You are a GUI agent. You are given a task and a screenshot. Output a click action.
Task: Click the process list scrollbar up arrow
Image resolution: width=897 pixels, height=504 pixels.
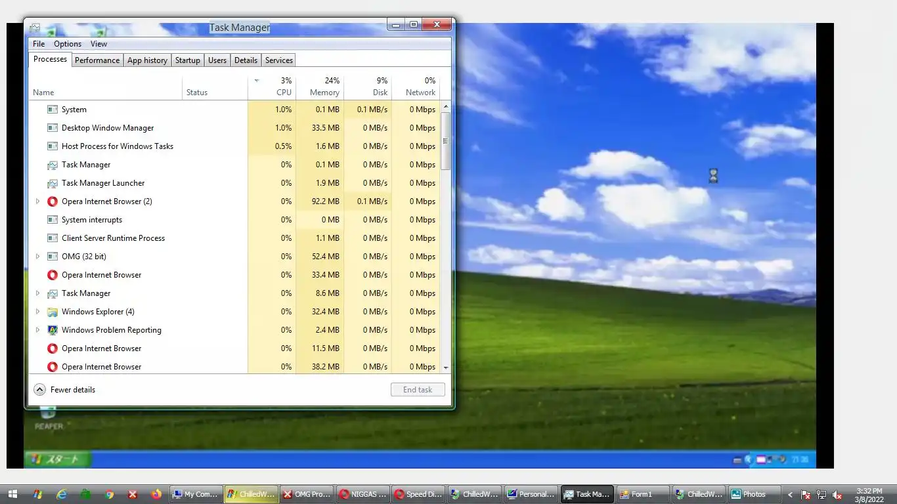446,106
